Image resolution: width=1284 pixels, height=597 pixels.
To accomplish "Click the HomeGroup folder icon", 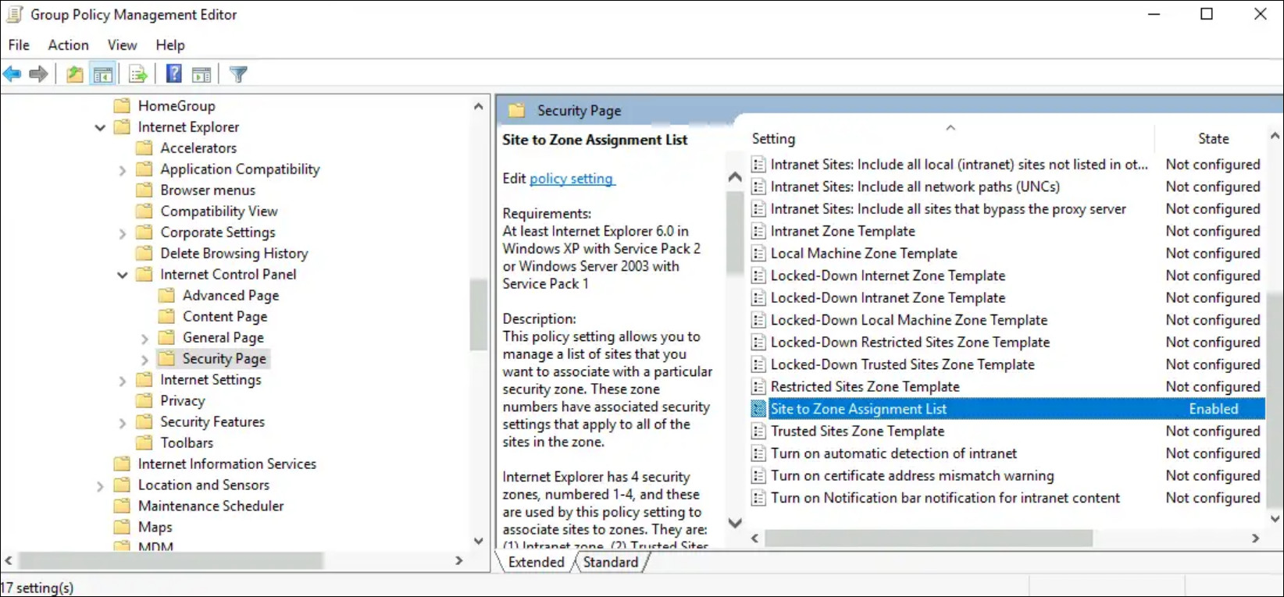I will click(x=122, y=105).
